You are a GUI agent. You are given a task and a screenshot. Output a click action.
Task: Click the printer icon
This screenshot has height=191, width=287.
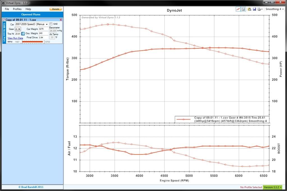259,9
